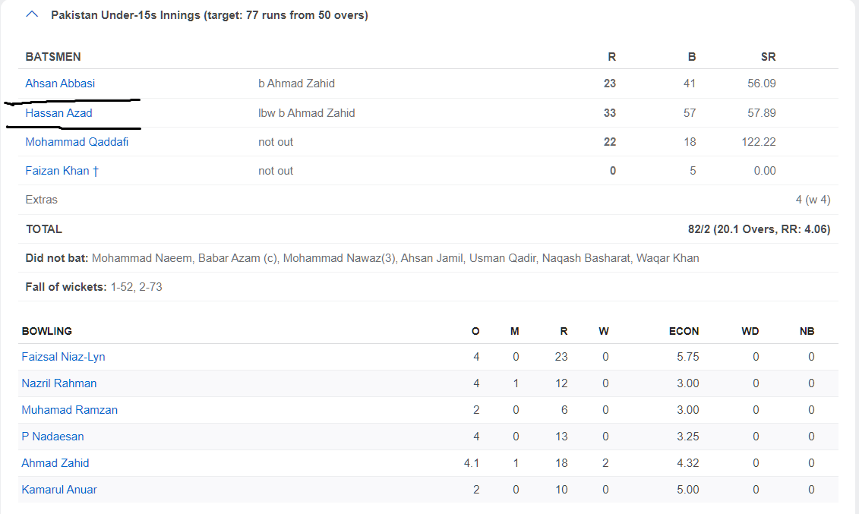
Task: Click Mohammad Qaddafi batsman name
Action: coord(77,142)
